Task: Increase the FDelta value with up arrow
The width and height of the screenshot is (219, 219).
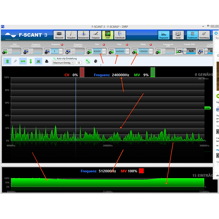Action: pyautogui.click(x=151, y=50)
